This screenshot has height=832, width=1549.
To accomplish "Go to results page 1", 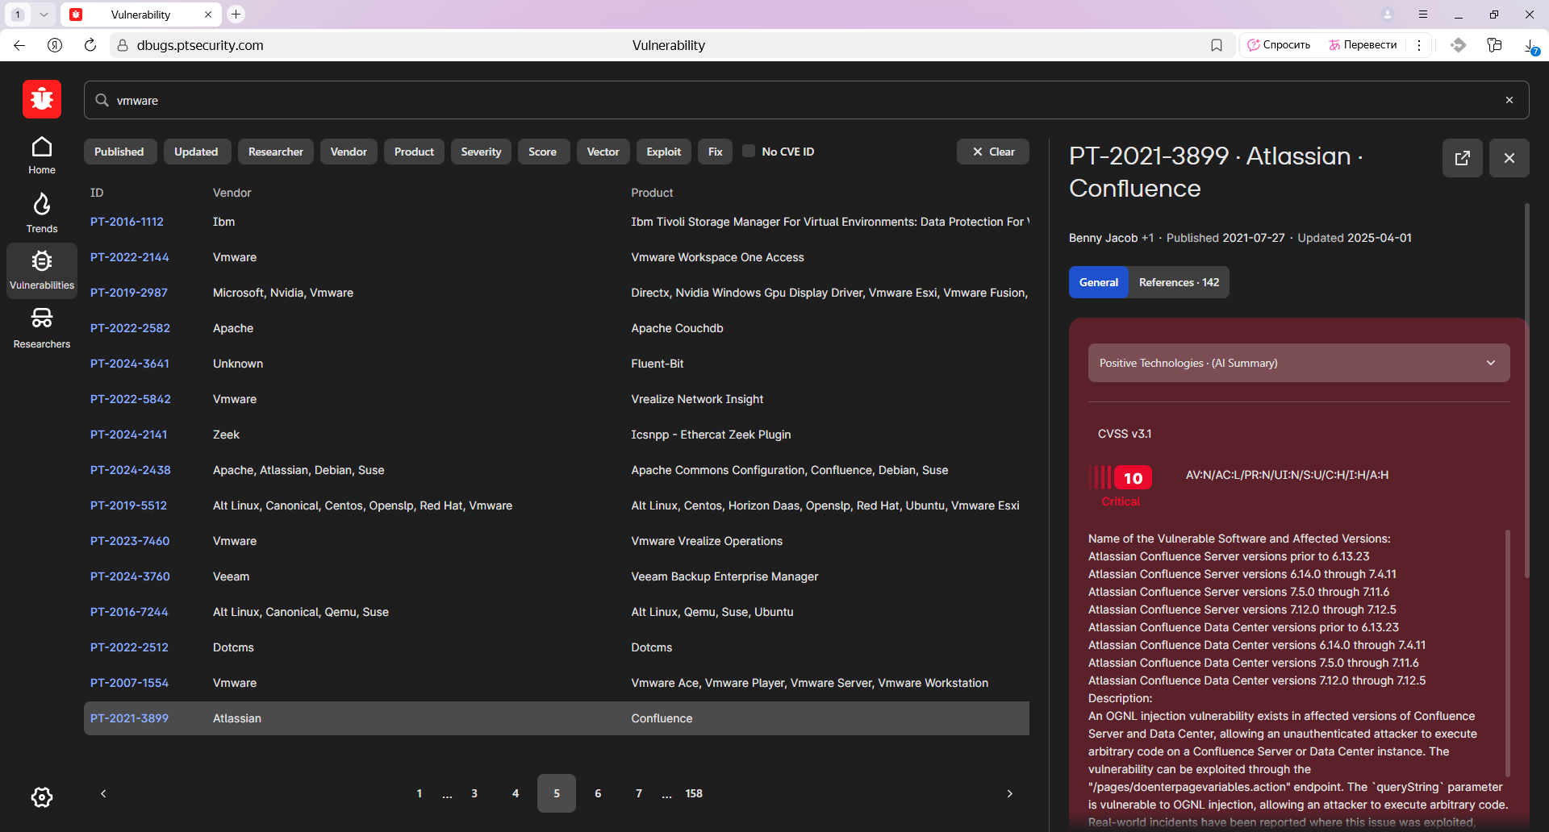I will tap(420, 793).
